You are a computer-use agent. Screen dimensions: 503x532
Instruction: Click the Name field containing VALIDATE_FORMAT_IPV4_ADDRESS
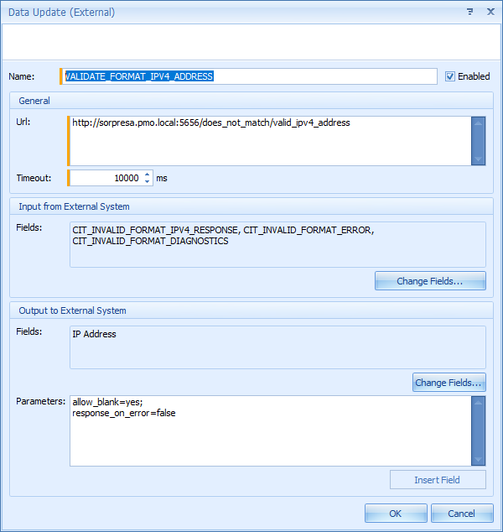(250, 76)
